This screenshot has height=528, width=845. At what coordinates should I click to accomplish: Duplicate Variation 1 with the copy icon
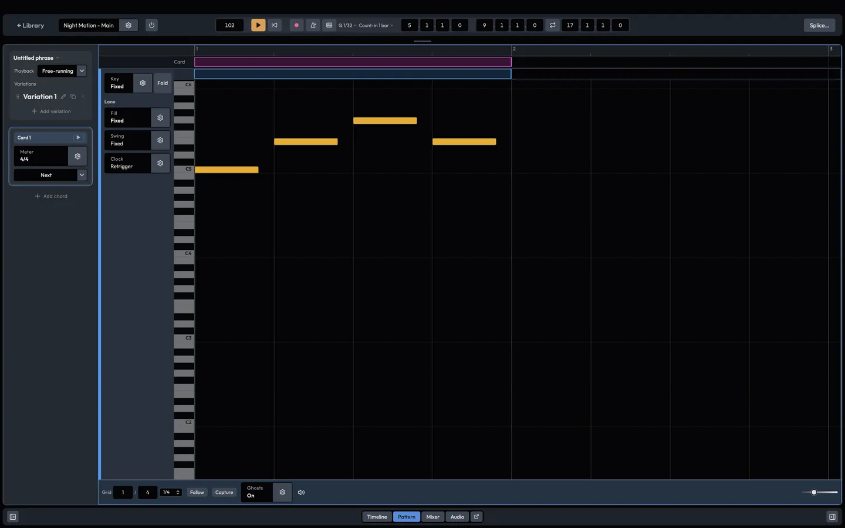[x=73, y=97]
